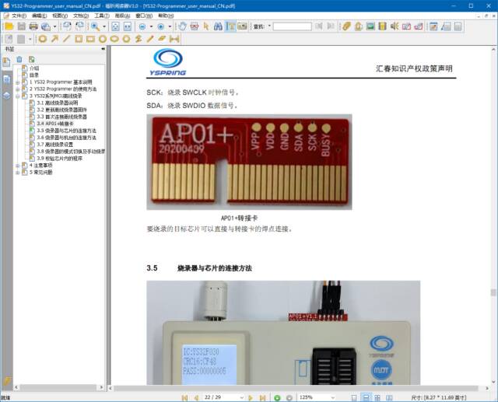Open the 文件(F) menu
Image resolution: width=498 pixels, height=402 pixels.
click(x=19, y=16)
